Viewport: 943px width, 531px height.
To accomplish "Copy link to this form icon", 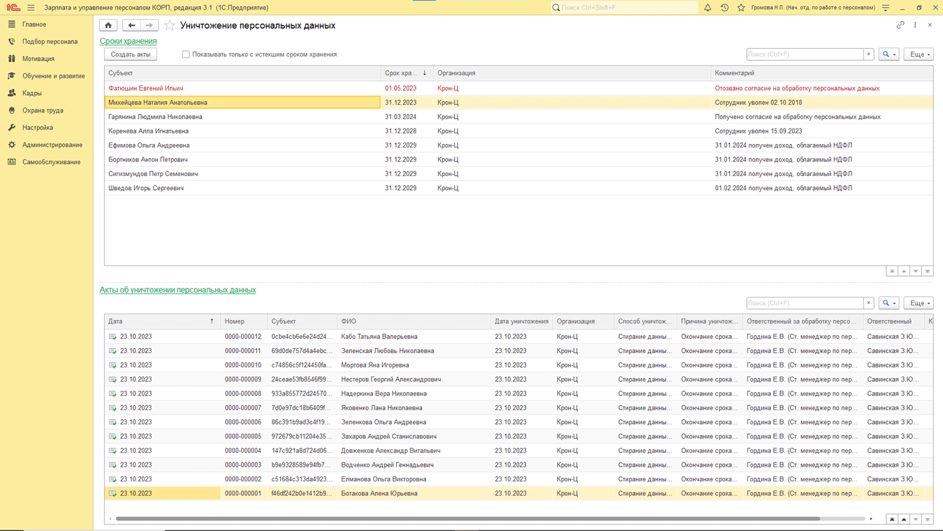I will pos(900,25).
